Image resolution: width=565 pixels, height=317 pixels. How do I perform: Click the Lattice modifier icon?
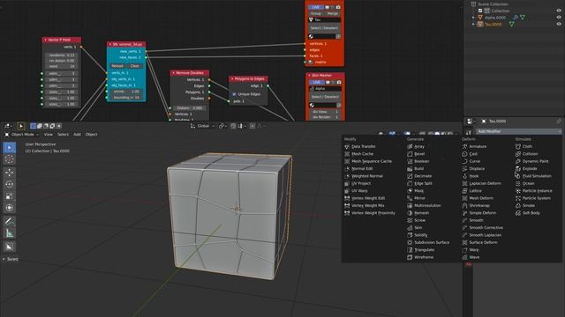pos(465,191)
